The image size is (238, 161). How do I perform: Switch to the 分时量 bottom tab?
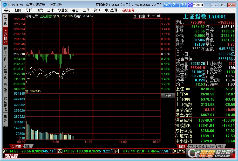pyautogui.click(x=16, y=146)
